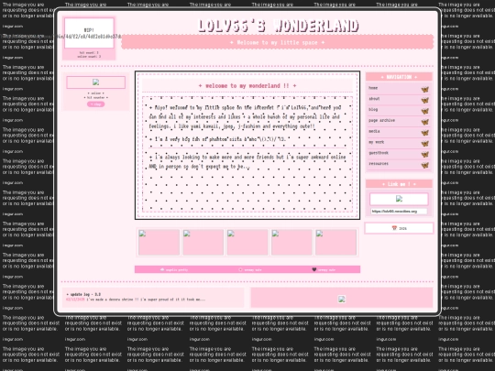This screenshot has height=371, width=495.
Task: Select the heart style option on the pink bar
Action: point(324,269)
